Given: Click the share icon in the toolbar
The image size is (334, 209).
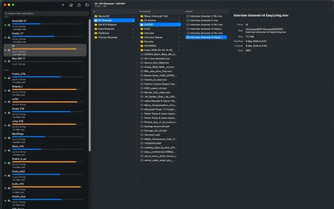Looking at the screenshot, I should click(x=79, y=5).
